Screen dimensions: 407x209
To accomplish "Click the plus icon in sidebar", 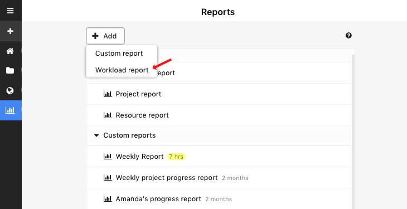I will (x=11, y=31).
